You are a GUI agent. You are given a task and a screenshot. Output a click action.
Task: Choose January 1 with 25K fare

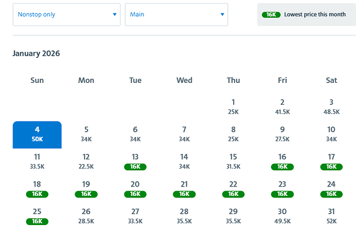point(233,106)
